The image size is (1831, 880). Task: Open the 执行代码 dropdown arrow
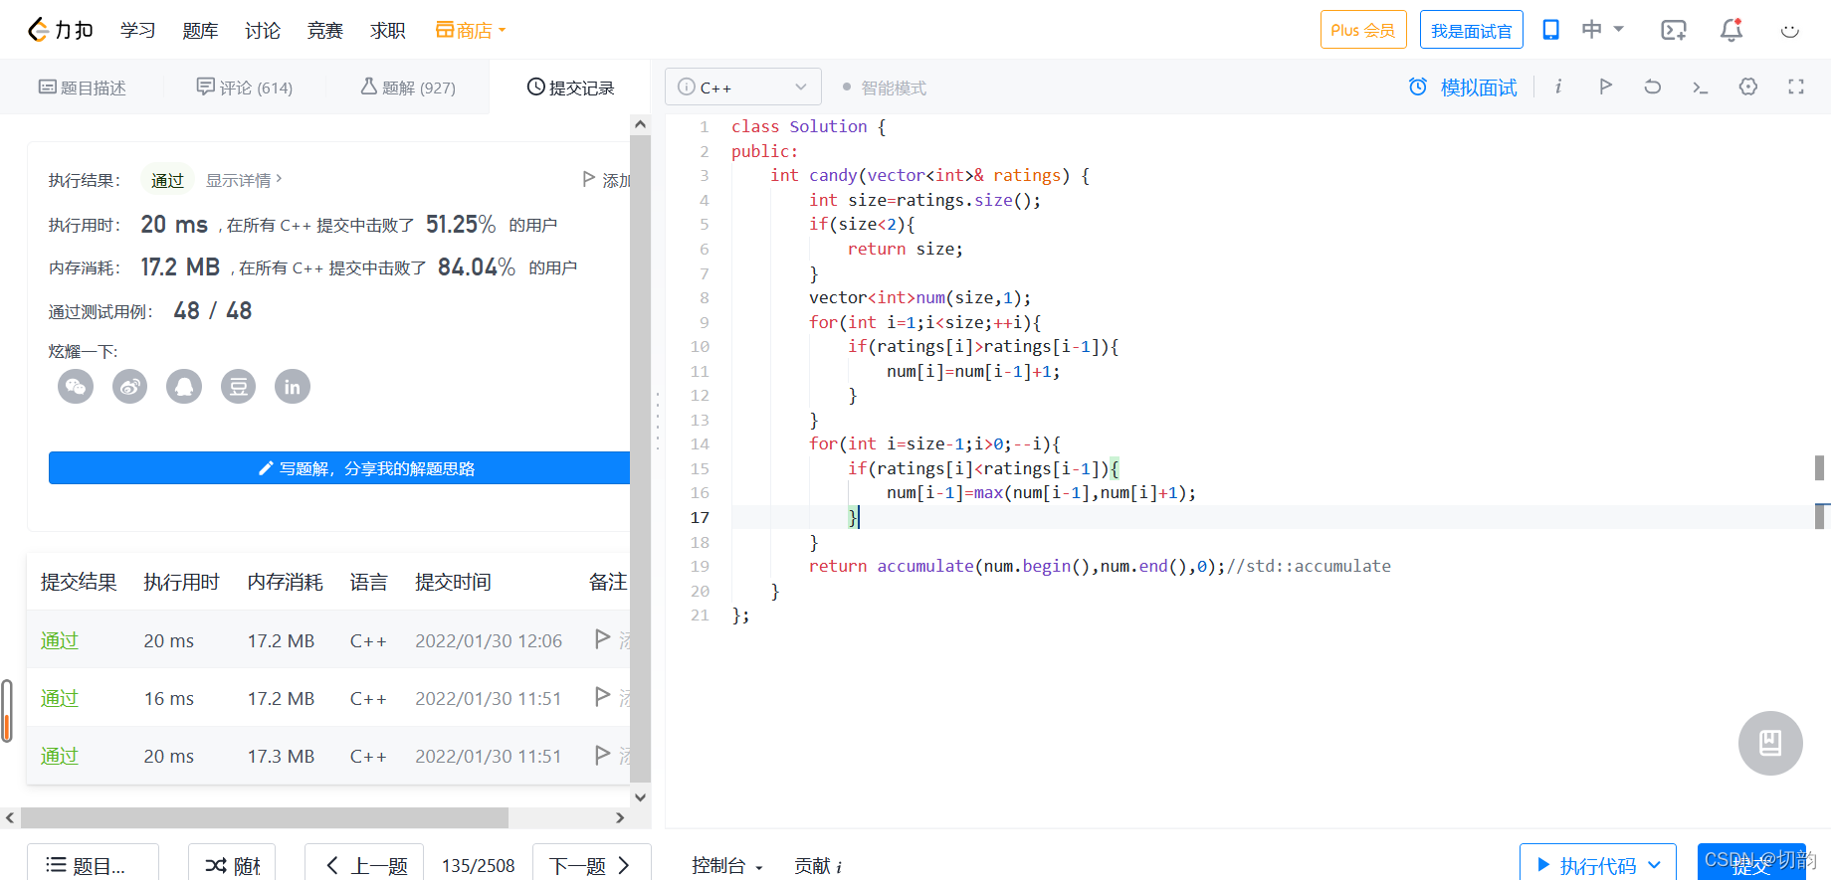pos(1655,865)
